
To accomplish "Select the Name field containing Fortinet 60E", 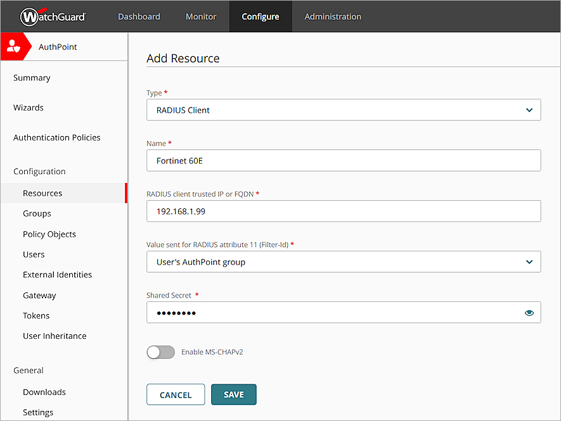I will click(343, 160).
